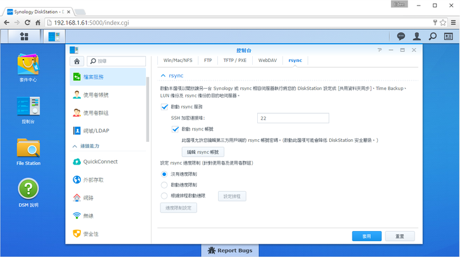
Task: Switch to the Win/Mac/NFS tab
Action: pos(178,60)
